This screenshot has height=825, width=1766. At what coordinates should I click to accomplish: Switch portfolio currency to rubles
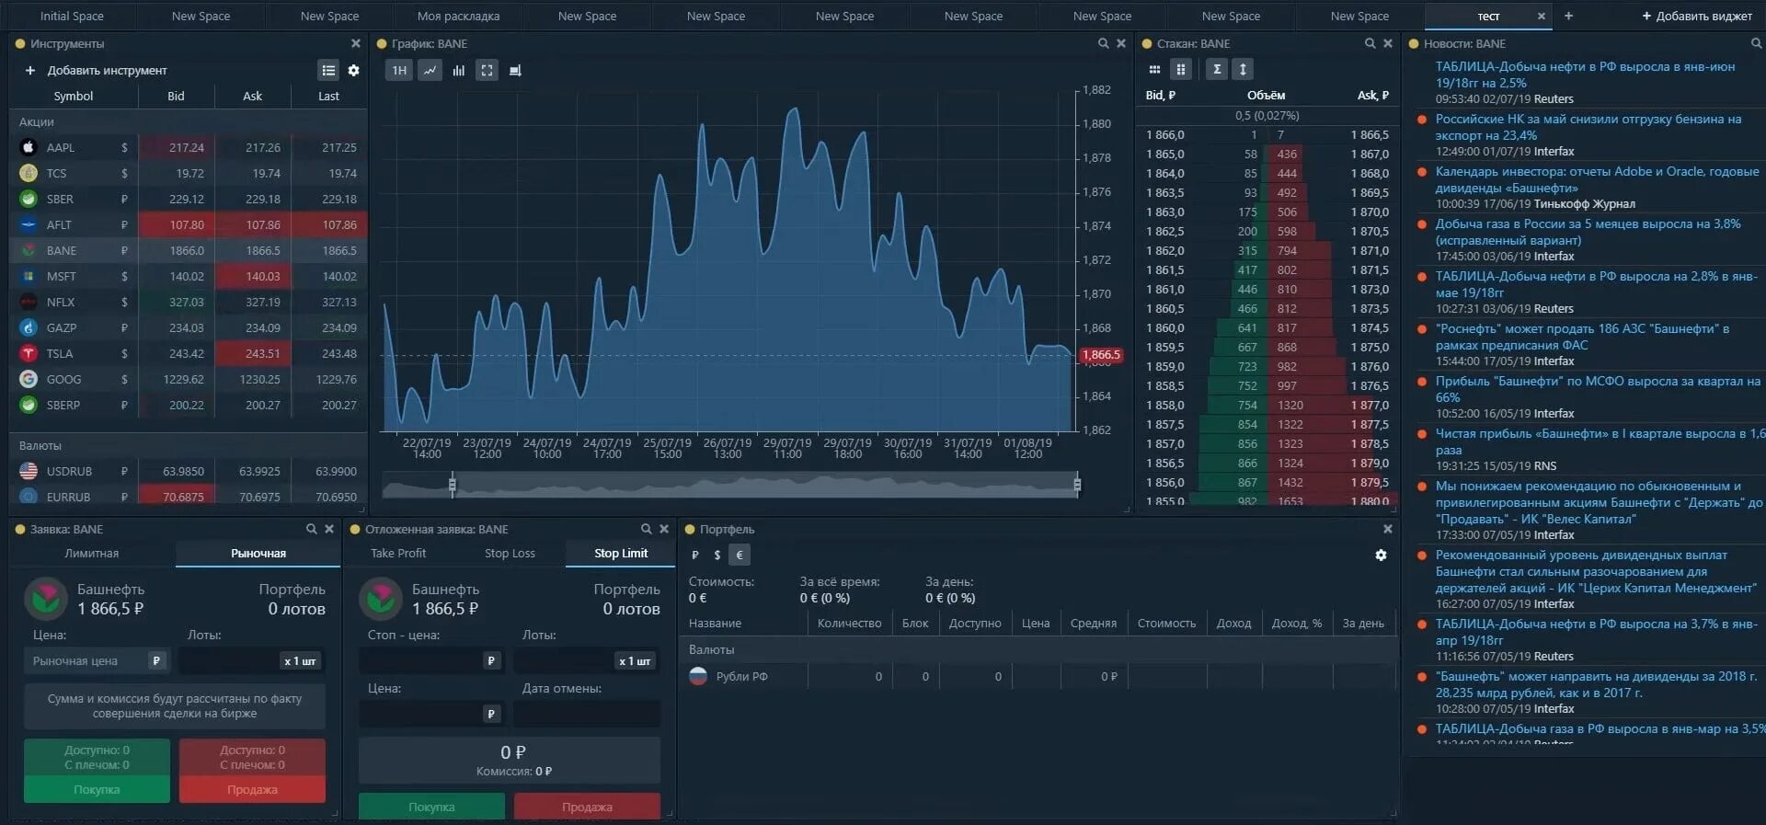[694, 555]
